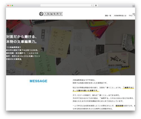Image resolution: width=141 pixels, height=119 pixels.
Task: Click the hero headline 対面だから磨ける、
Action: coord(22,37)
